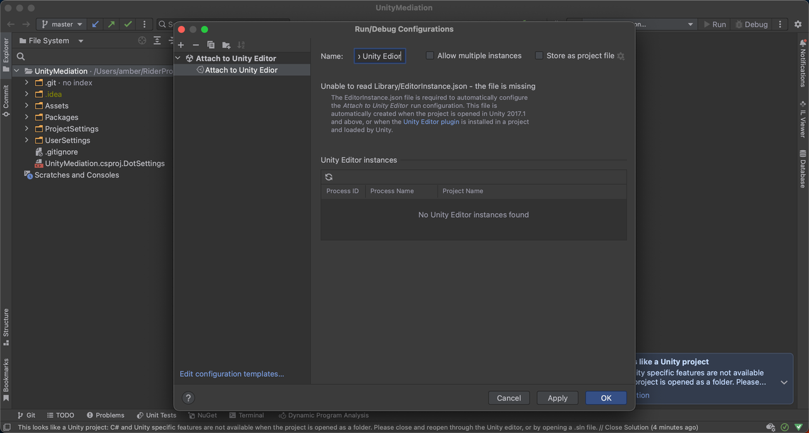Open the Notifications tool window
This screenshot has width=809, height=433.
(x=803, y=63)
